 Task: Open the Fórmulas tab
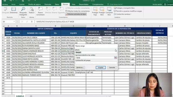[48, 4]
